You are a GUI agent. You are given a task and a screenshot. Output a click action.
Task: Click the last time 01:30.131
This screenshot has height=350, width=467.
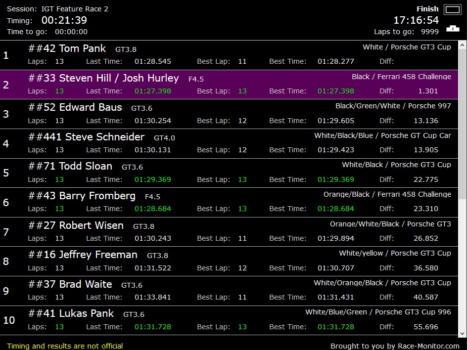tap(153, 150)
